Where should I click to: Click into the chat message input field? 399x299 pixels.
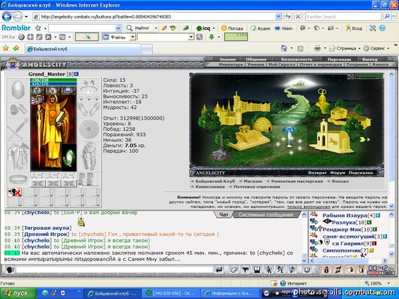[114, 270]
